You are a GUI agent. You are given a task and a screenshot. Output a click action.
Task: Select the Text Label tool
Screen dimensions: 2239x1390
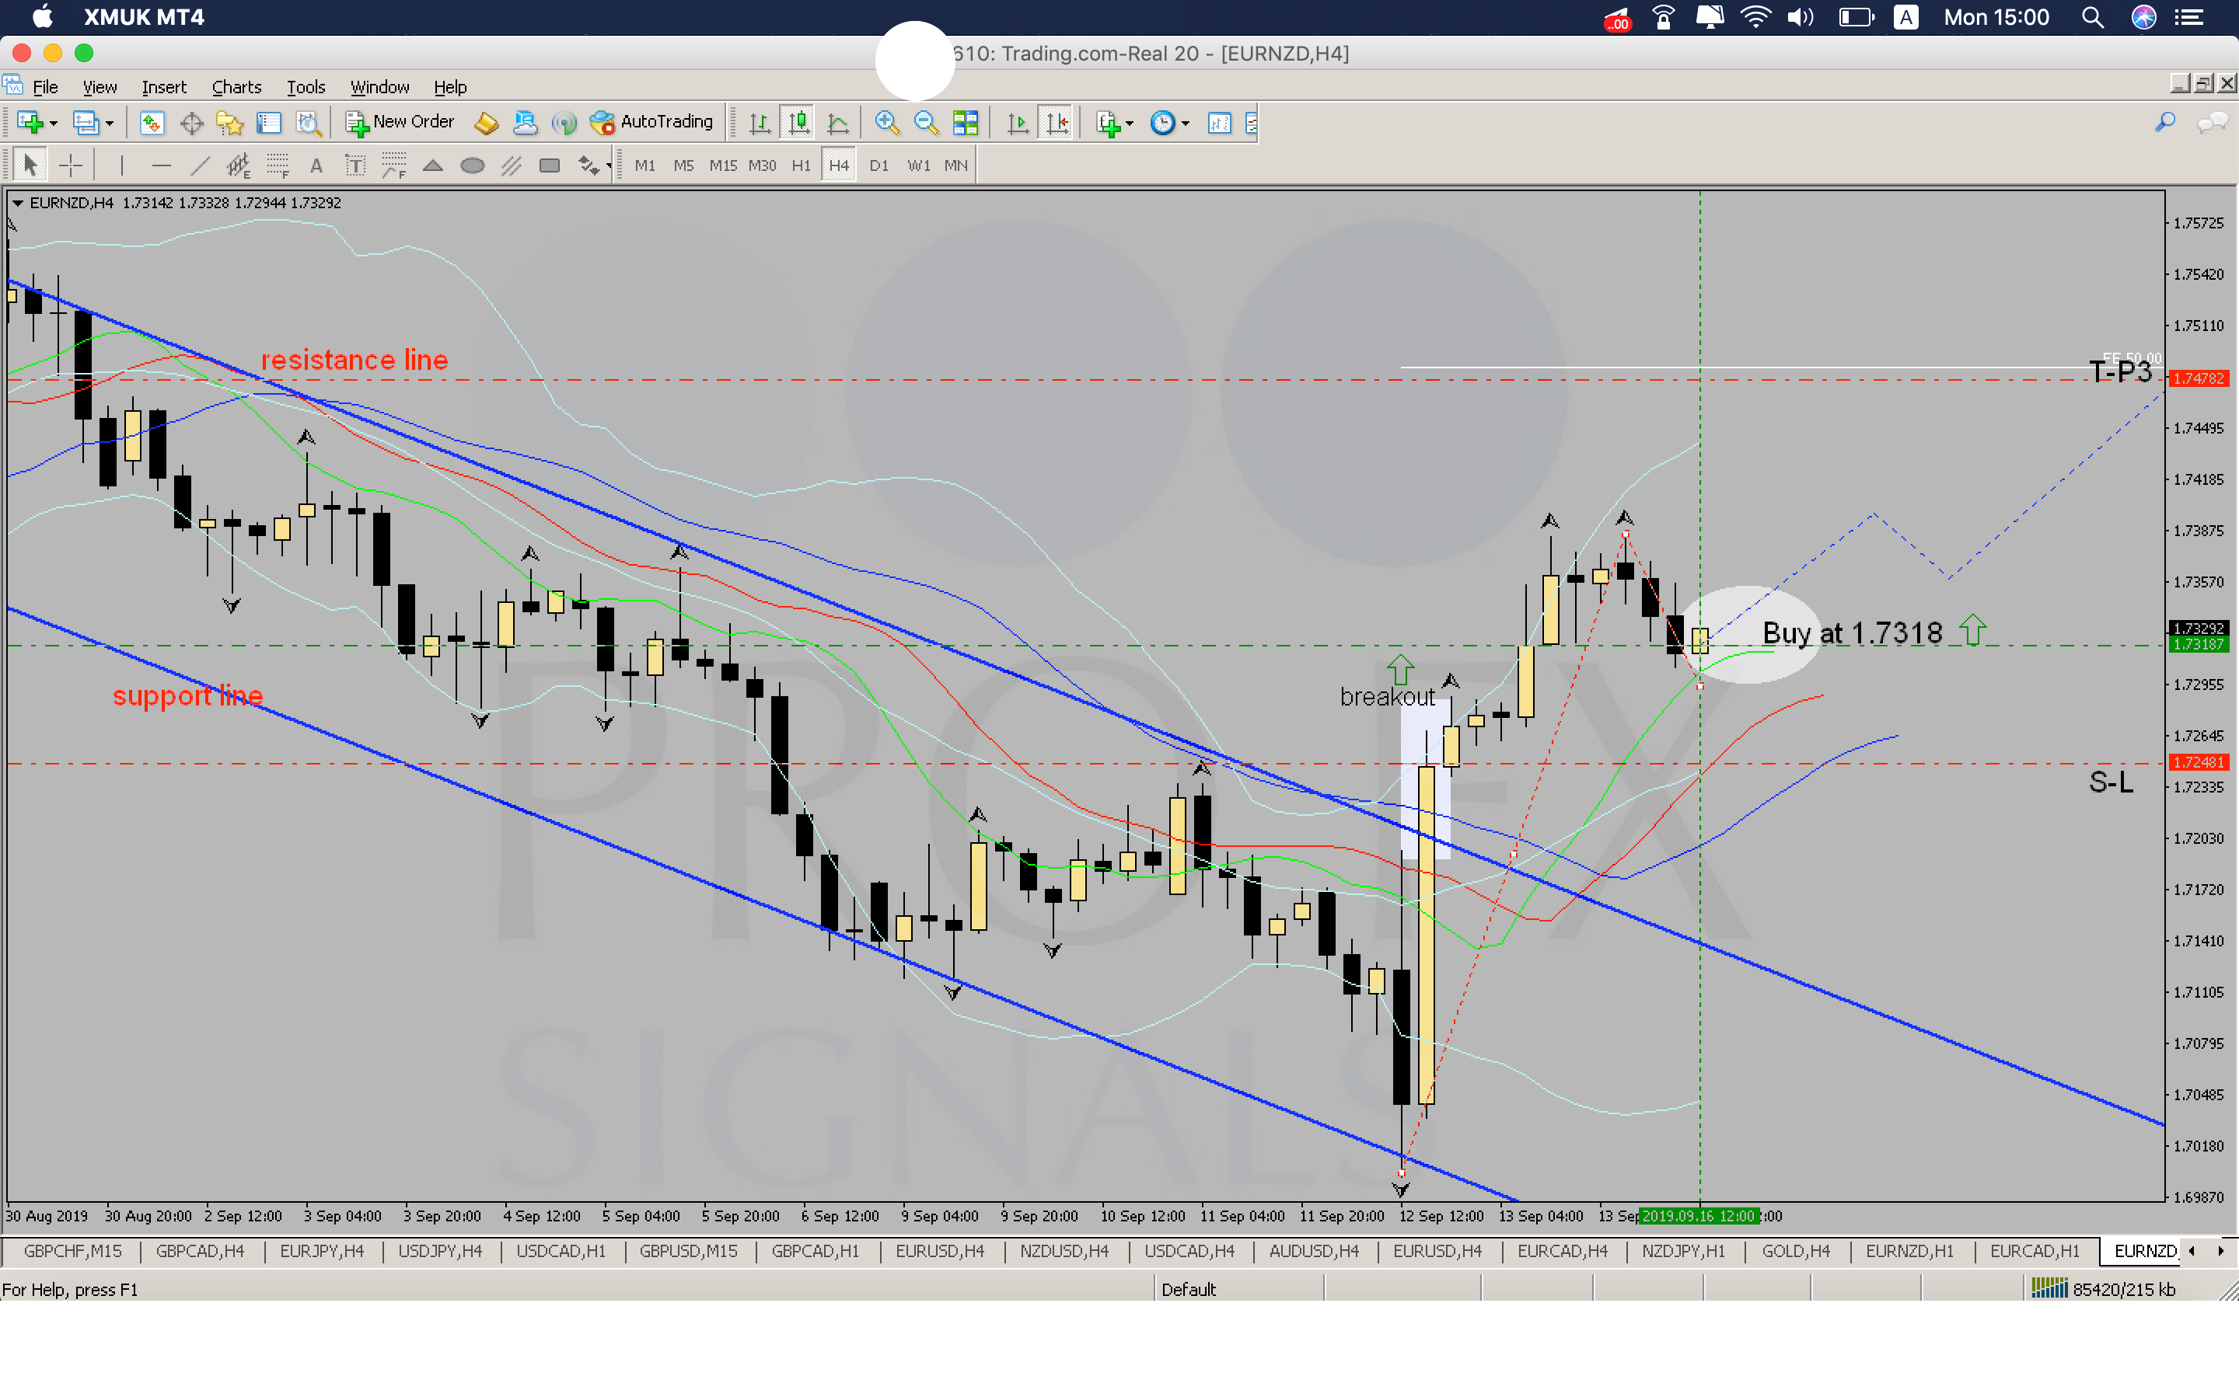coord(355,165)
